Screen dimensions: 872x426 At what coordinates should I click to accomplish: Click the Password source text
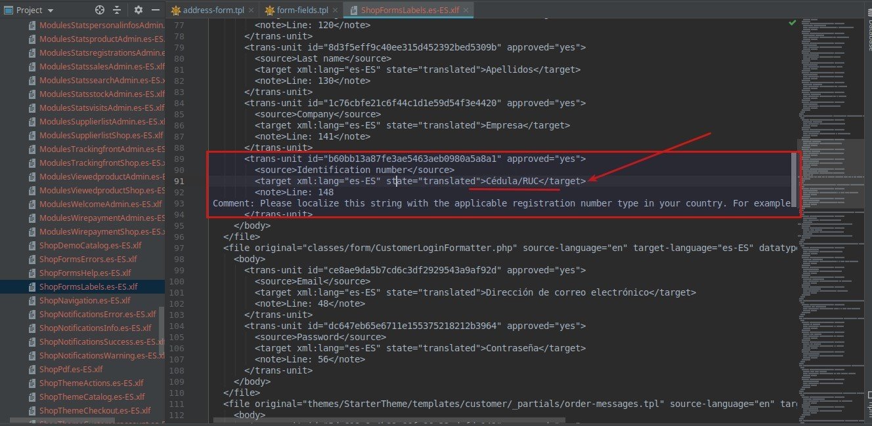tap(318, 337)
